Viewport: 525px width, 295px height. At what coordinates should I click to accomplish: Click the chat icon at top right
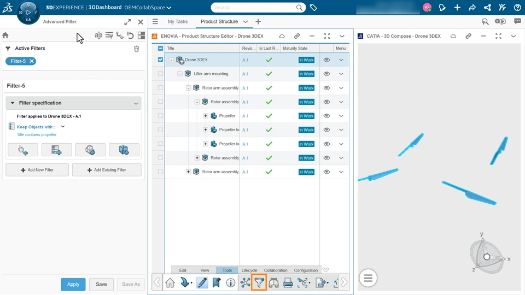pyautogui.click(x=517, y=21)
